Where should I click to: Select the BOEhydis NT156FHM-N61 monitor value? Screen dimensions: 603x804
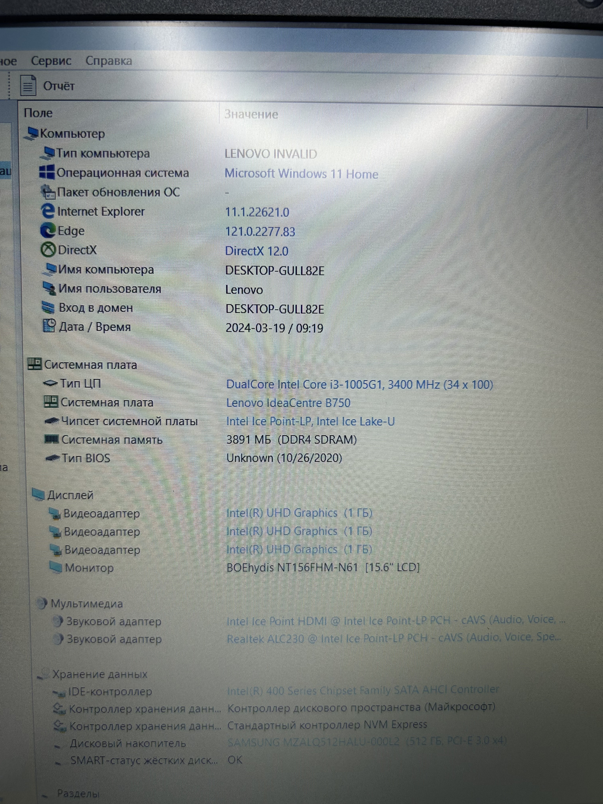(323, 567)
